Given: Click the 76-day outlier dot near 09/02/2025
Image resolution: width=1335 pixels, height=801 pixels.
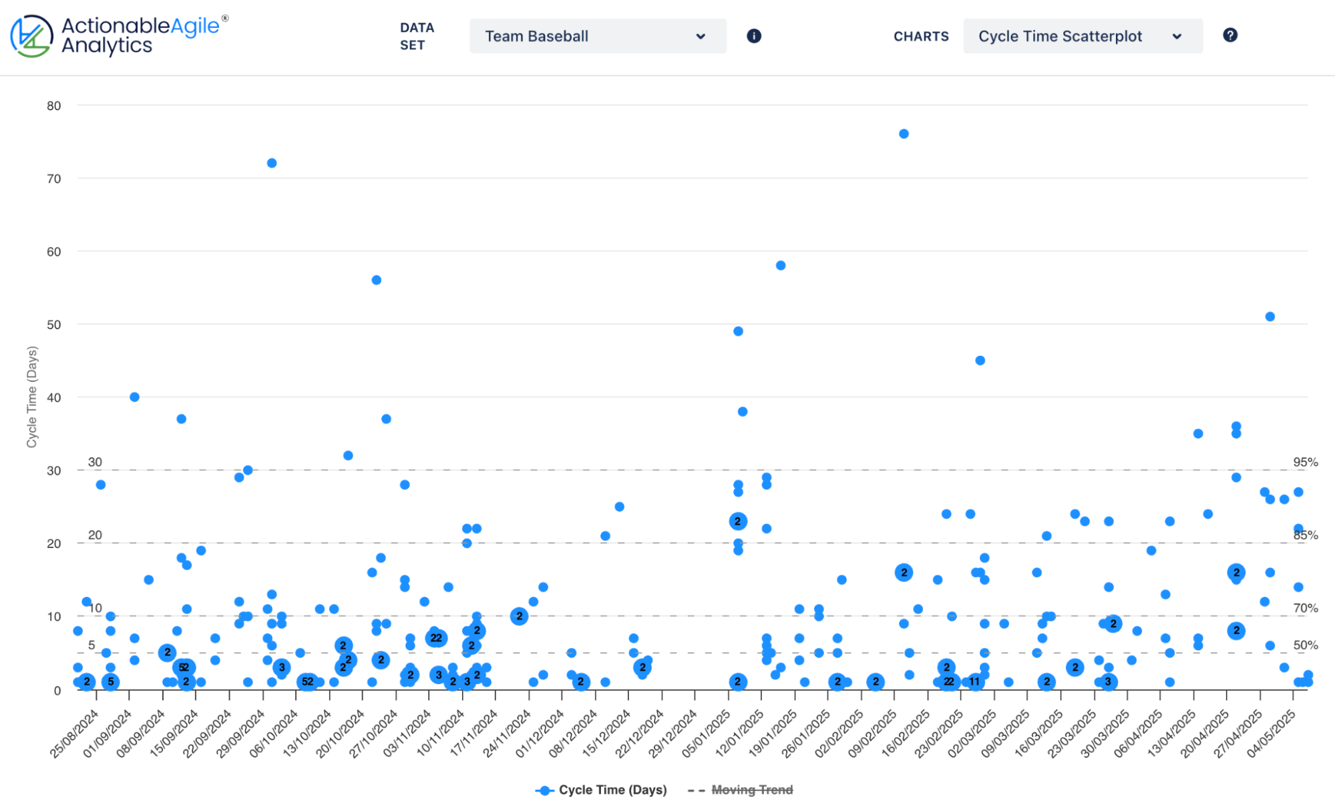Looking at the screenshot, I should tap(904, 134).
